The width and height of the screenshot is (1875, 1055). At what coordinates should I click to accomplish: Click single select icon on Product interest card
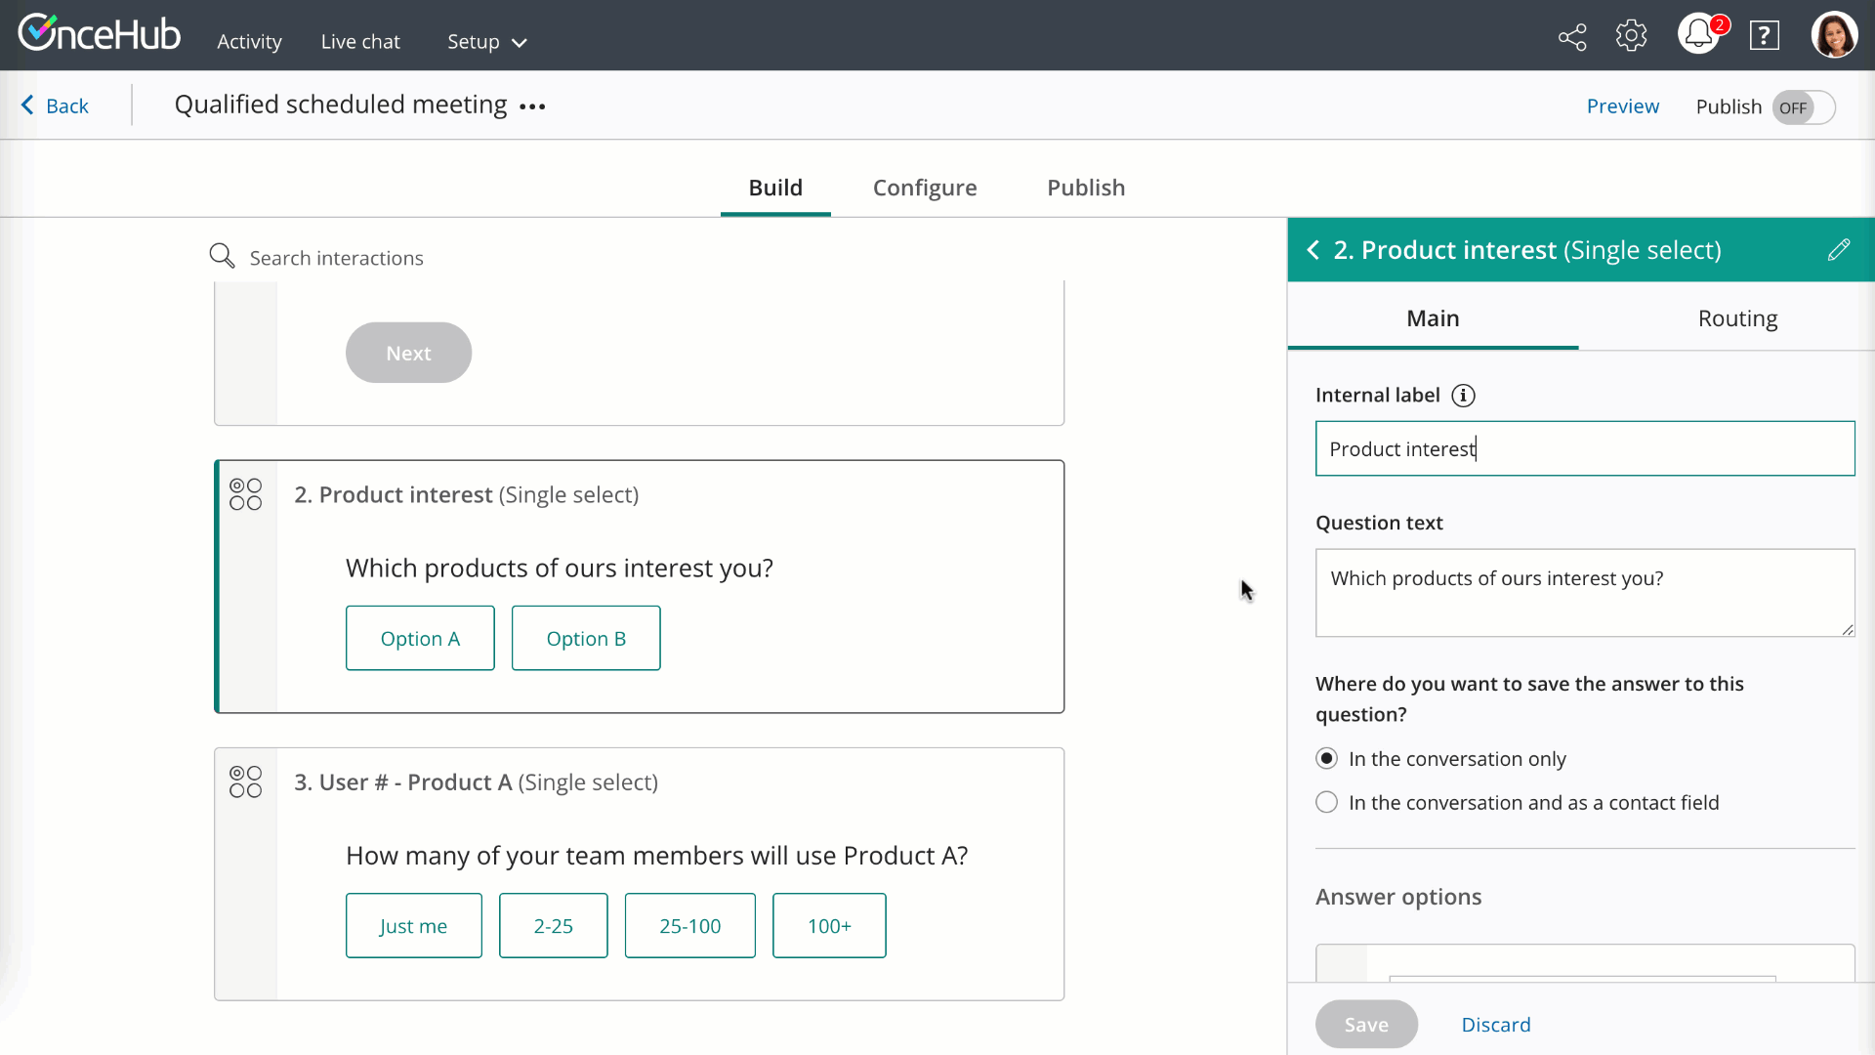[246, 494]
